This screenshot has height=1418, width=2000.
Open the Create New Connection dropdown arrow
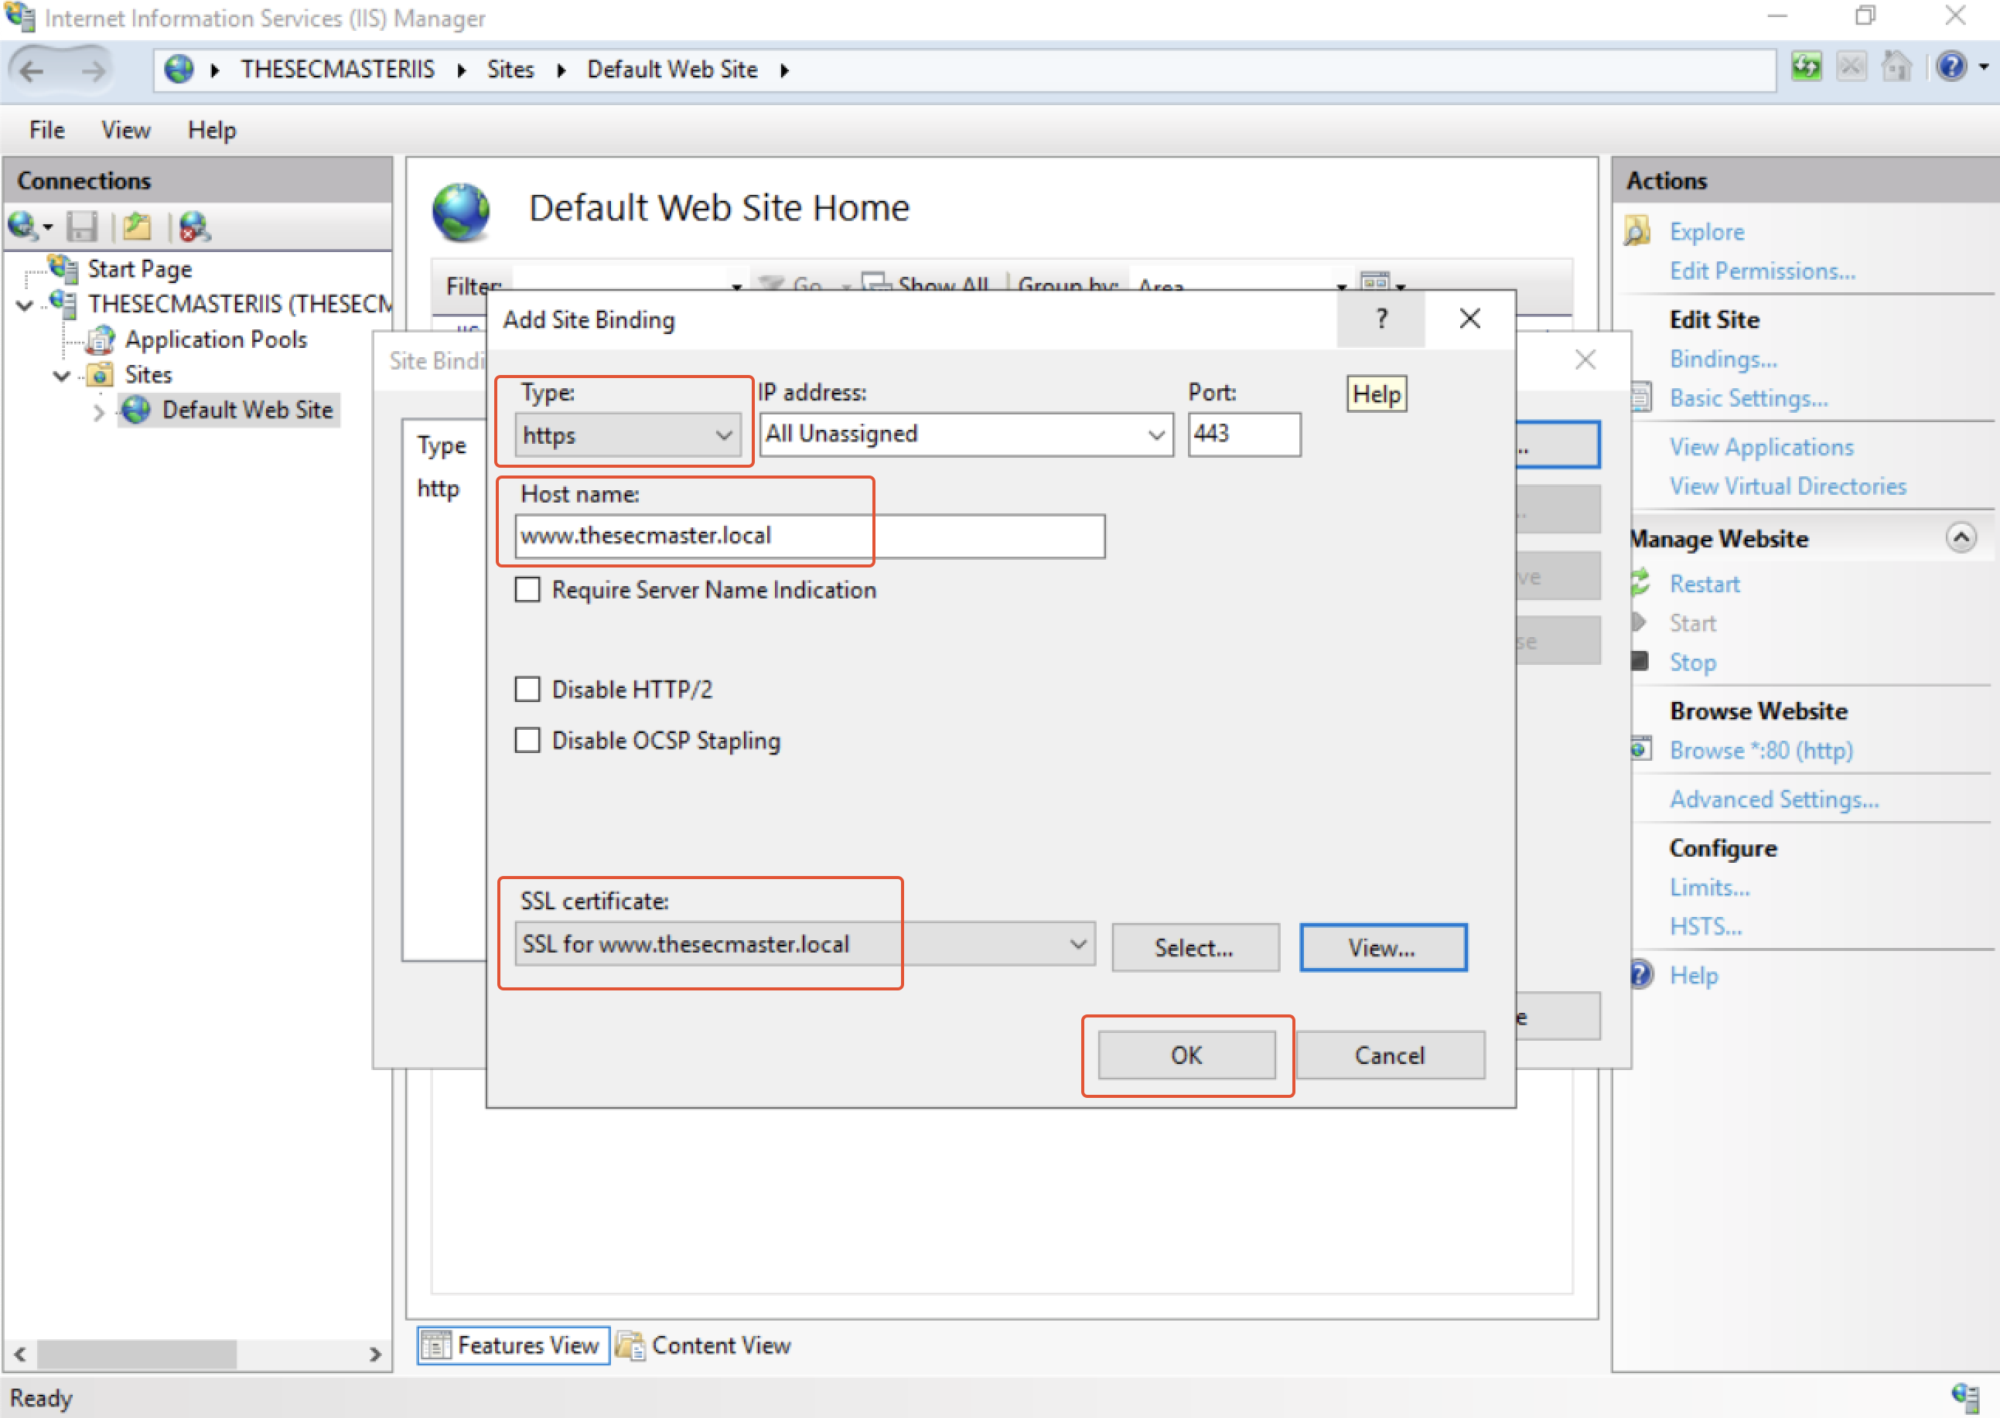(x=48, y=228)
